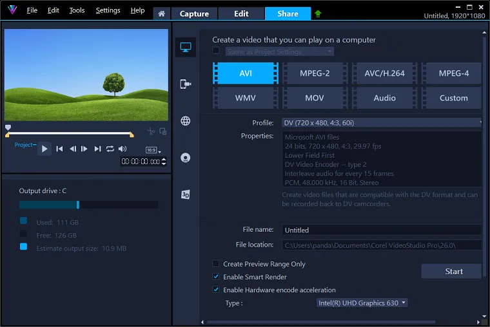Click the File location path field
The width and height of the screenshot is (490, 327).
[382, 245]
